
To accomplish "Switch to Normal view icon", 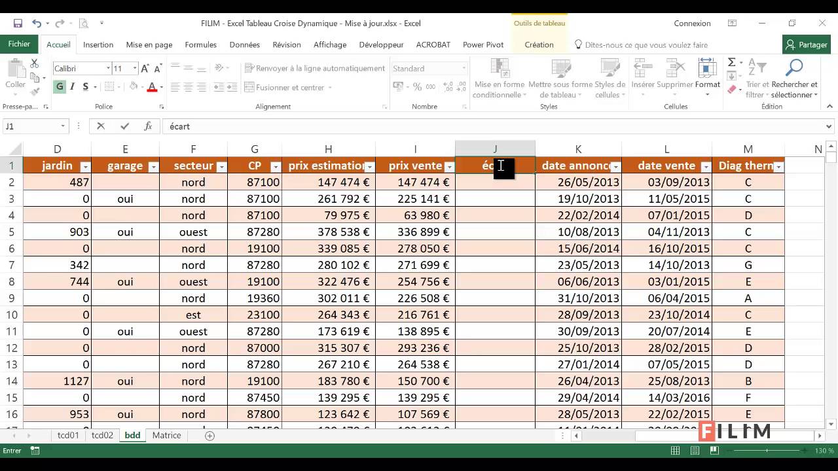I will 675,451.
